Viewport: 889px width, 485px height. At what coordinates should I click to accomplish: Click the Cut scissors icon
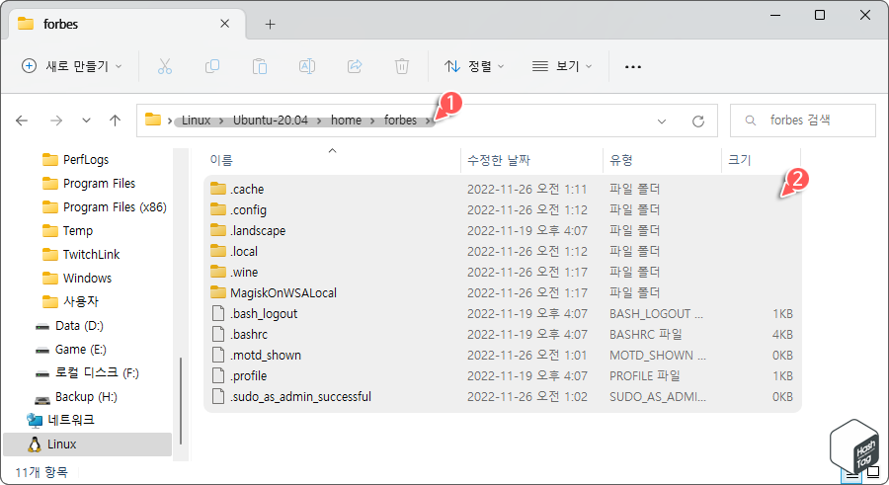point(164,66)
